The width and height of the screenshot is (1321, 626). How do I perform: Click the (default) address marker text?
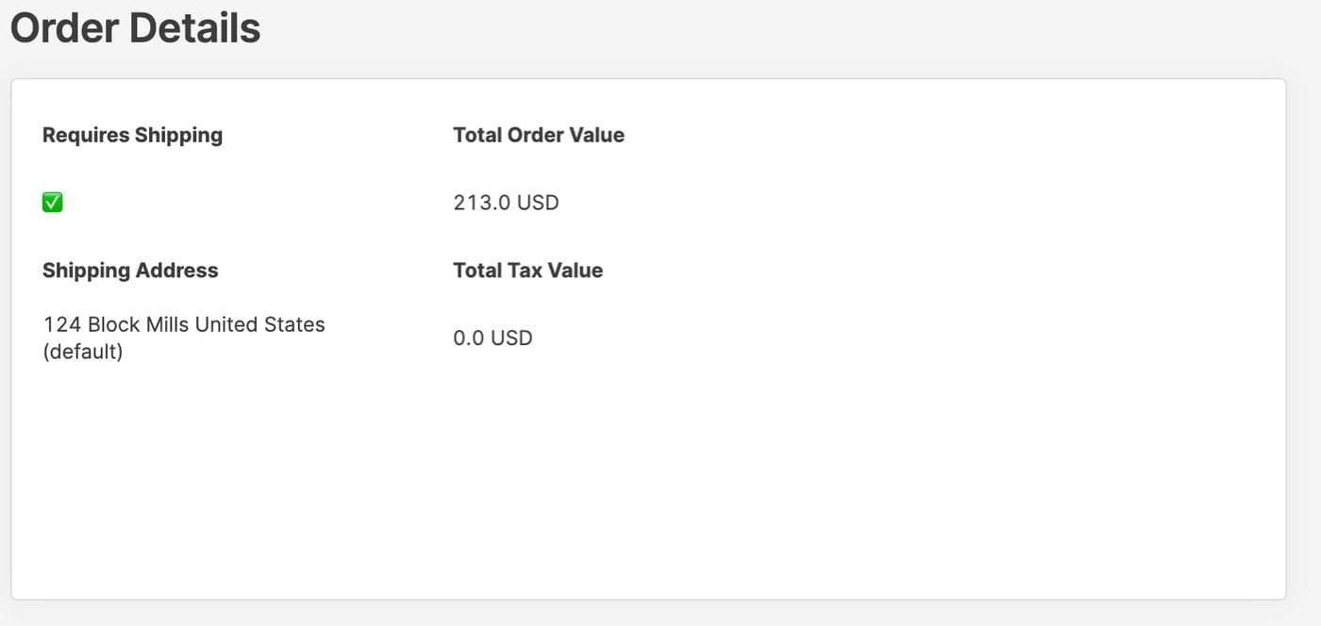83,352
